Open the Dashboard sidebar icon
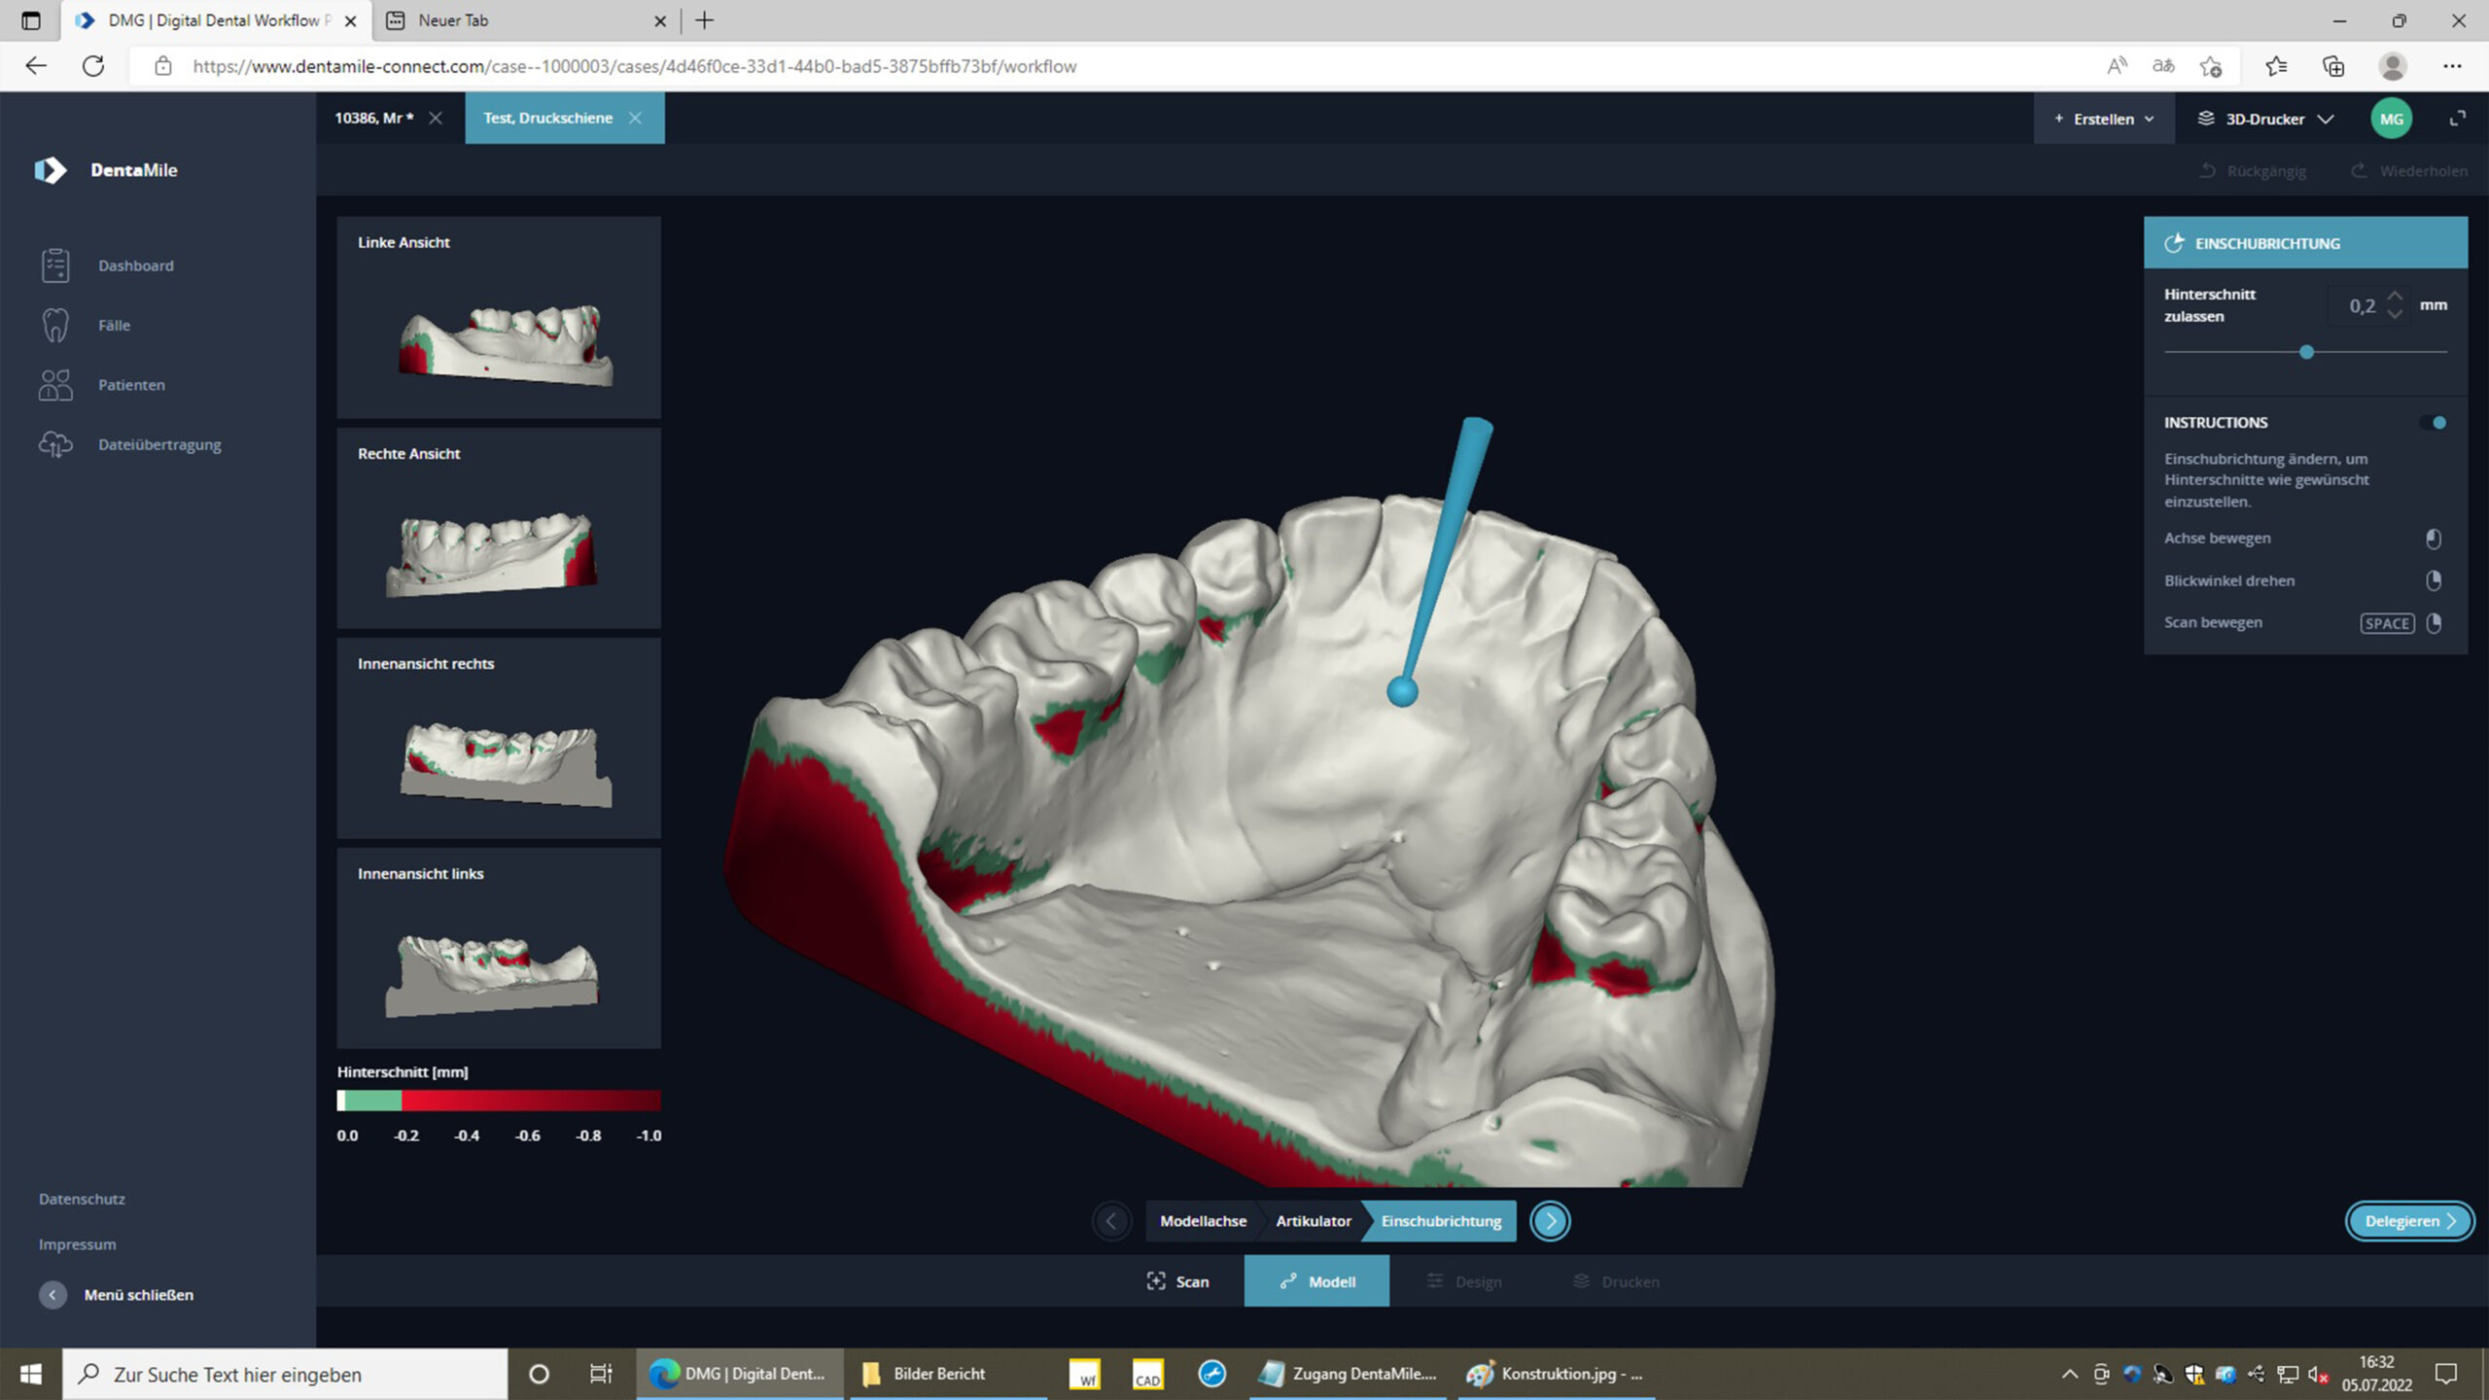The height and width of the screenshot is (1400, 2489). point(55,265)
